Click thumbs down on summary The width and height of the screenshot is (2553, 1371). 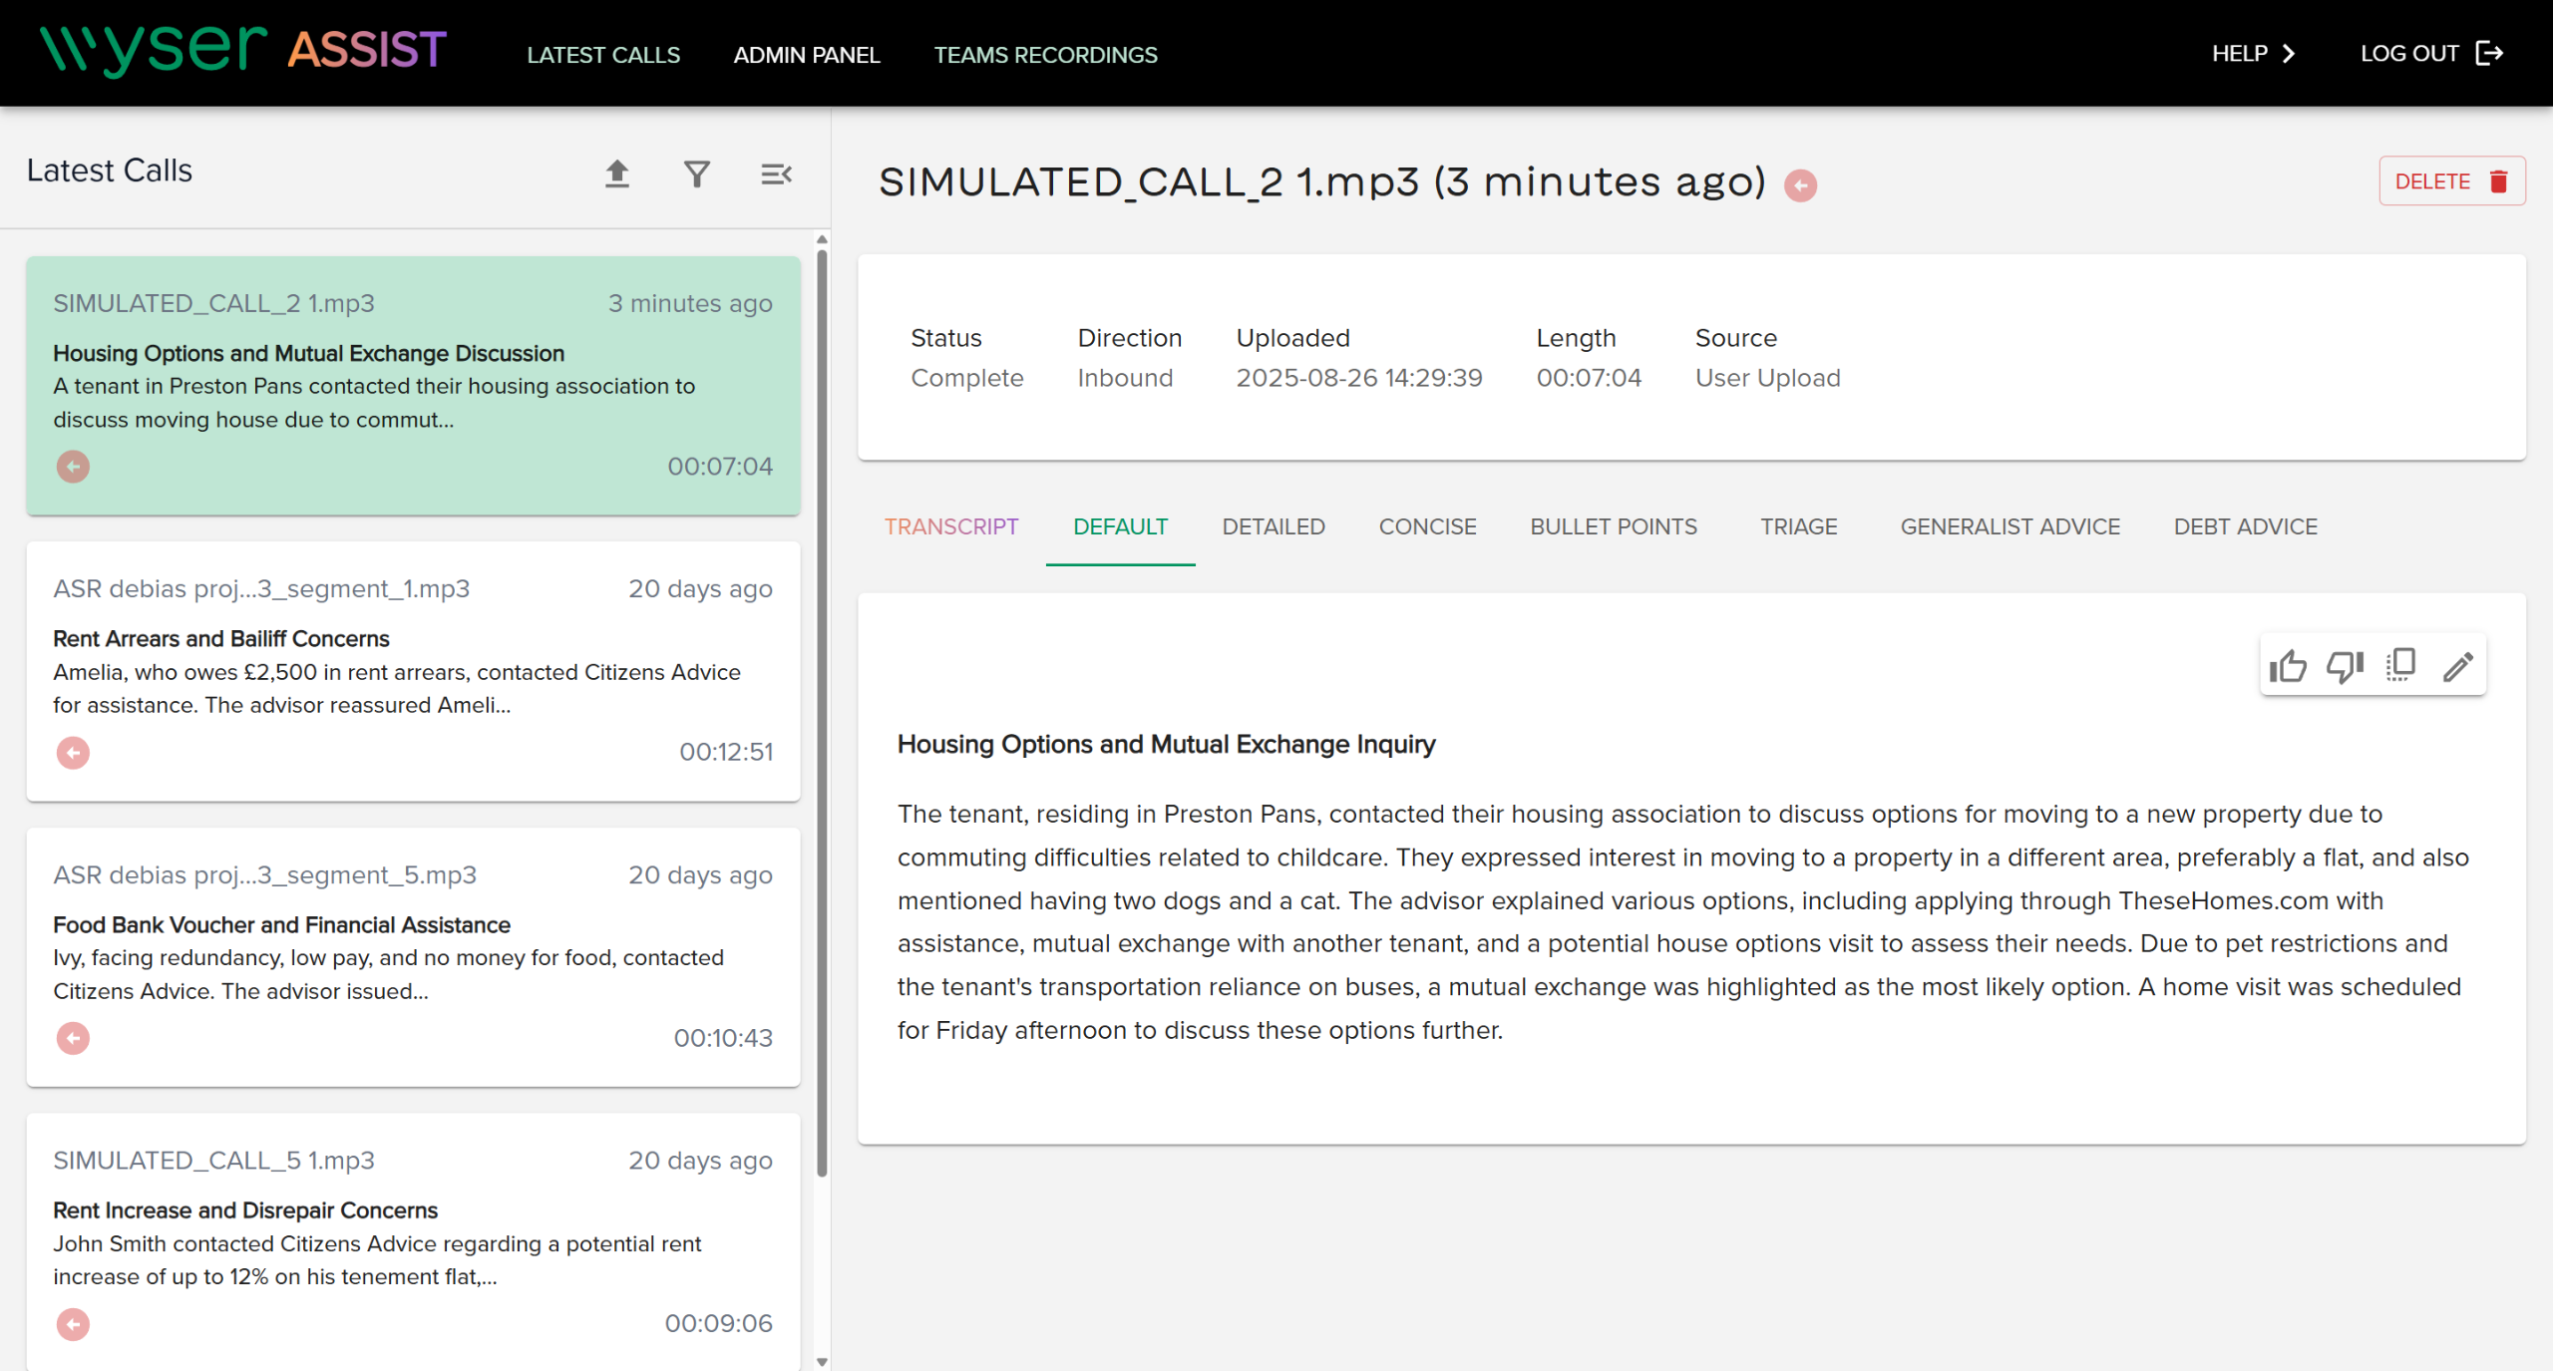(2345, 666)
